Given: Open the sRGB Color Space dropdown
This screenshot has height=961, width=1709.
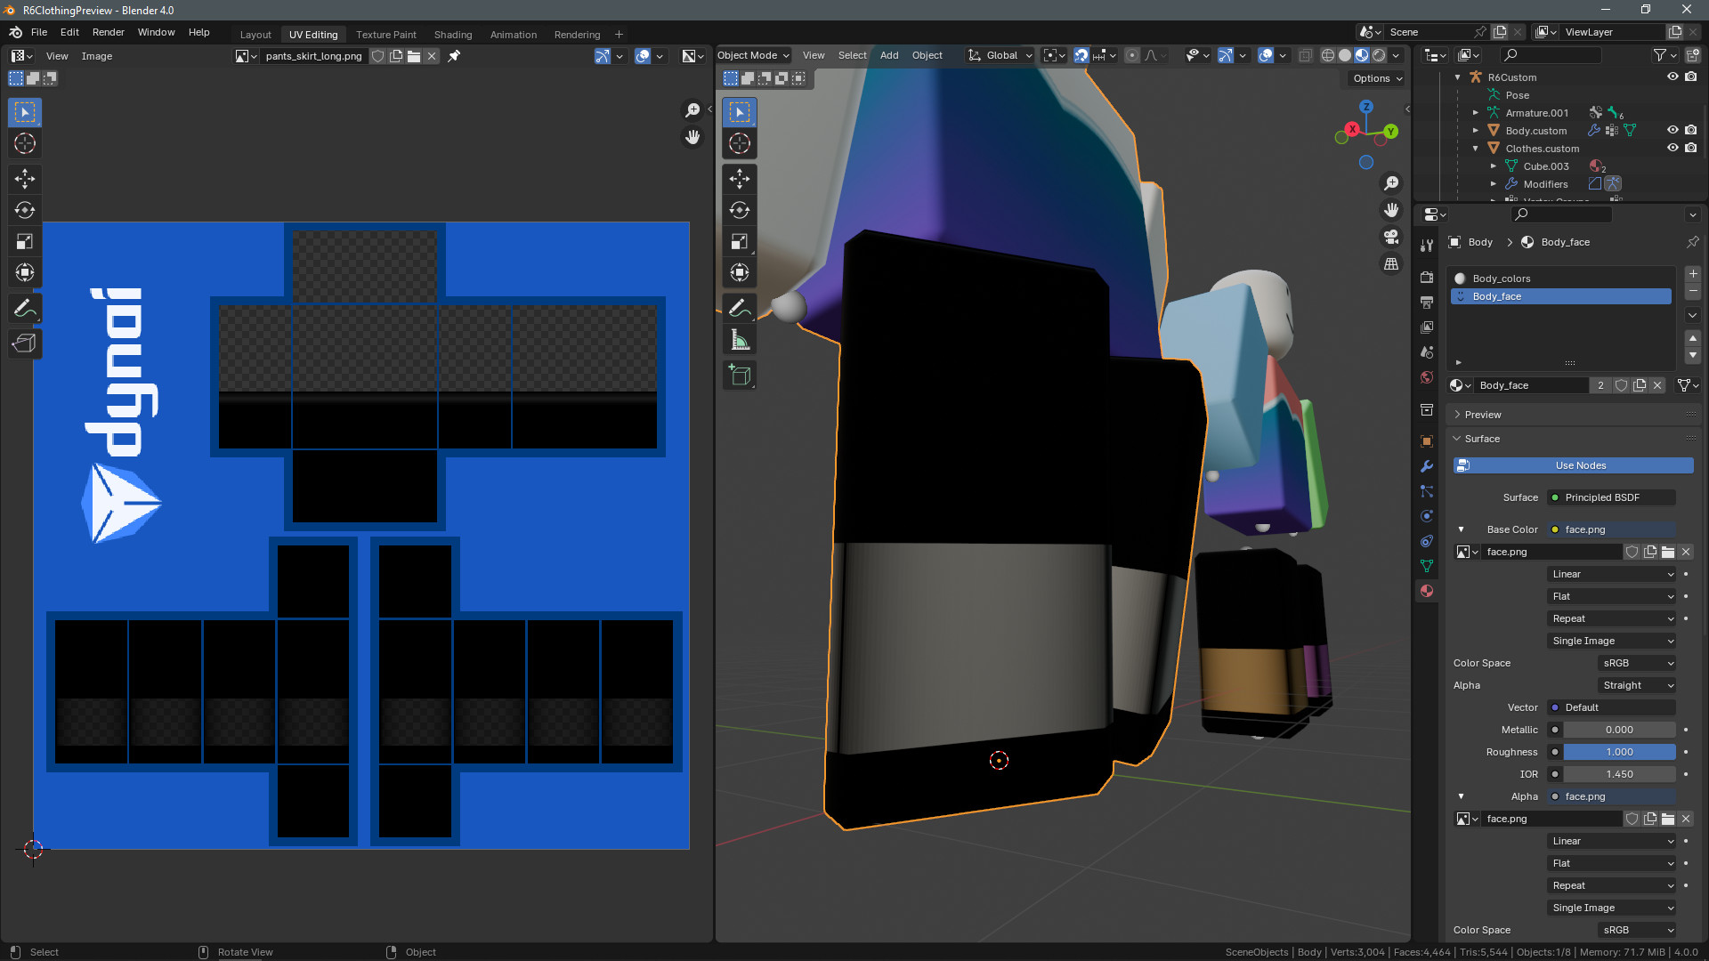Looking at the screenshot, I should (1636, 663).
